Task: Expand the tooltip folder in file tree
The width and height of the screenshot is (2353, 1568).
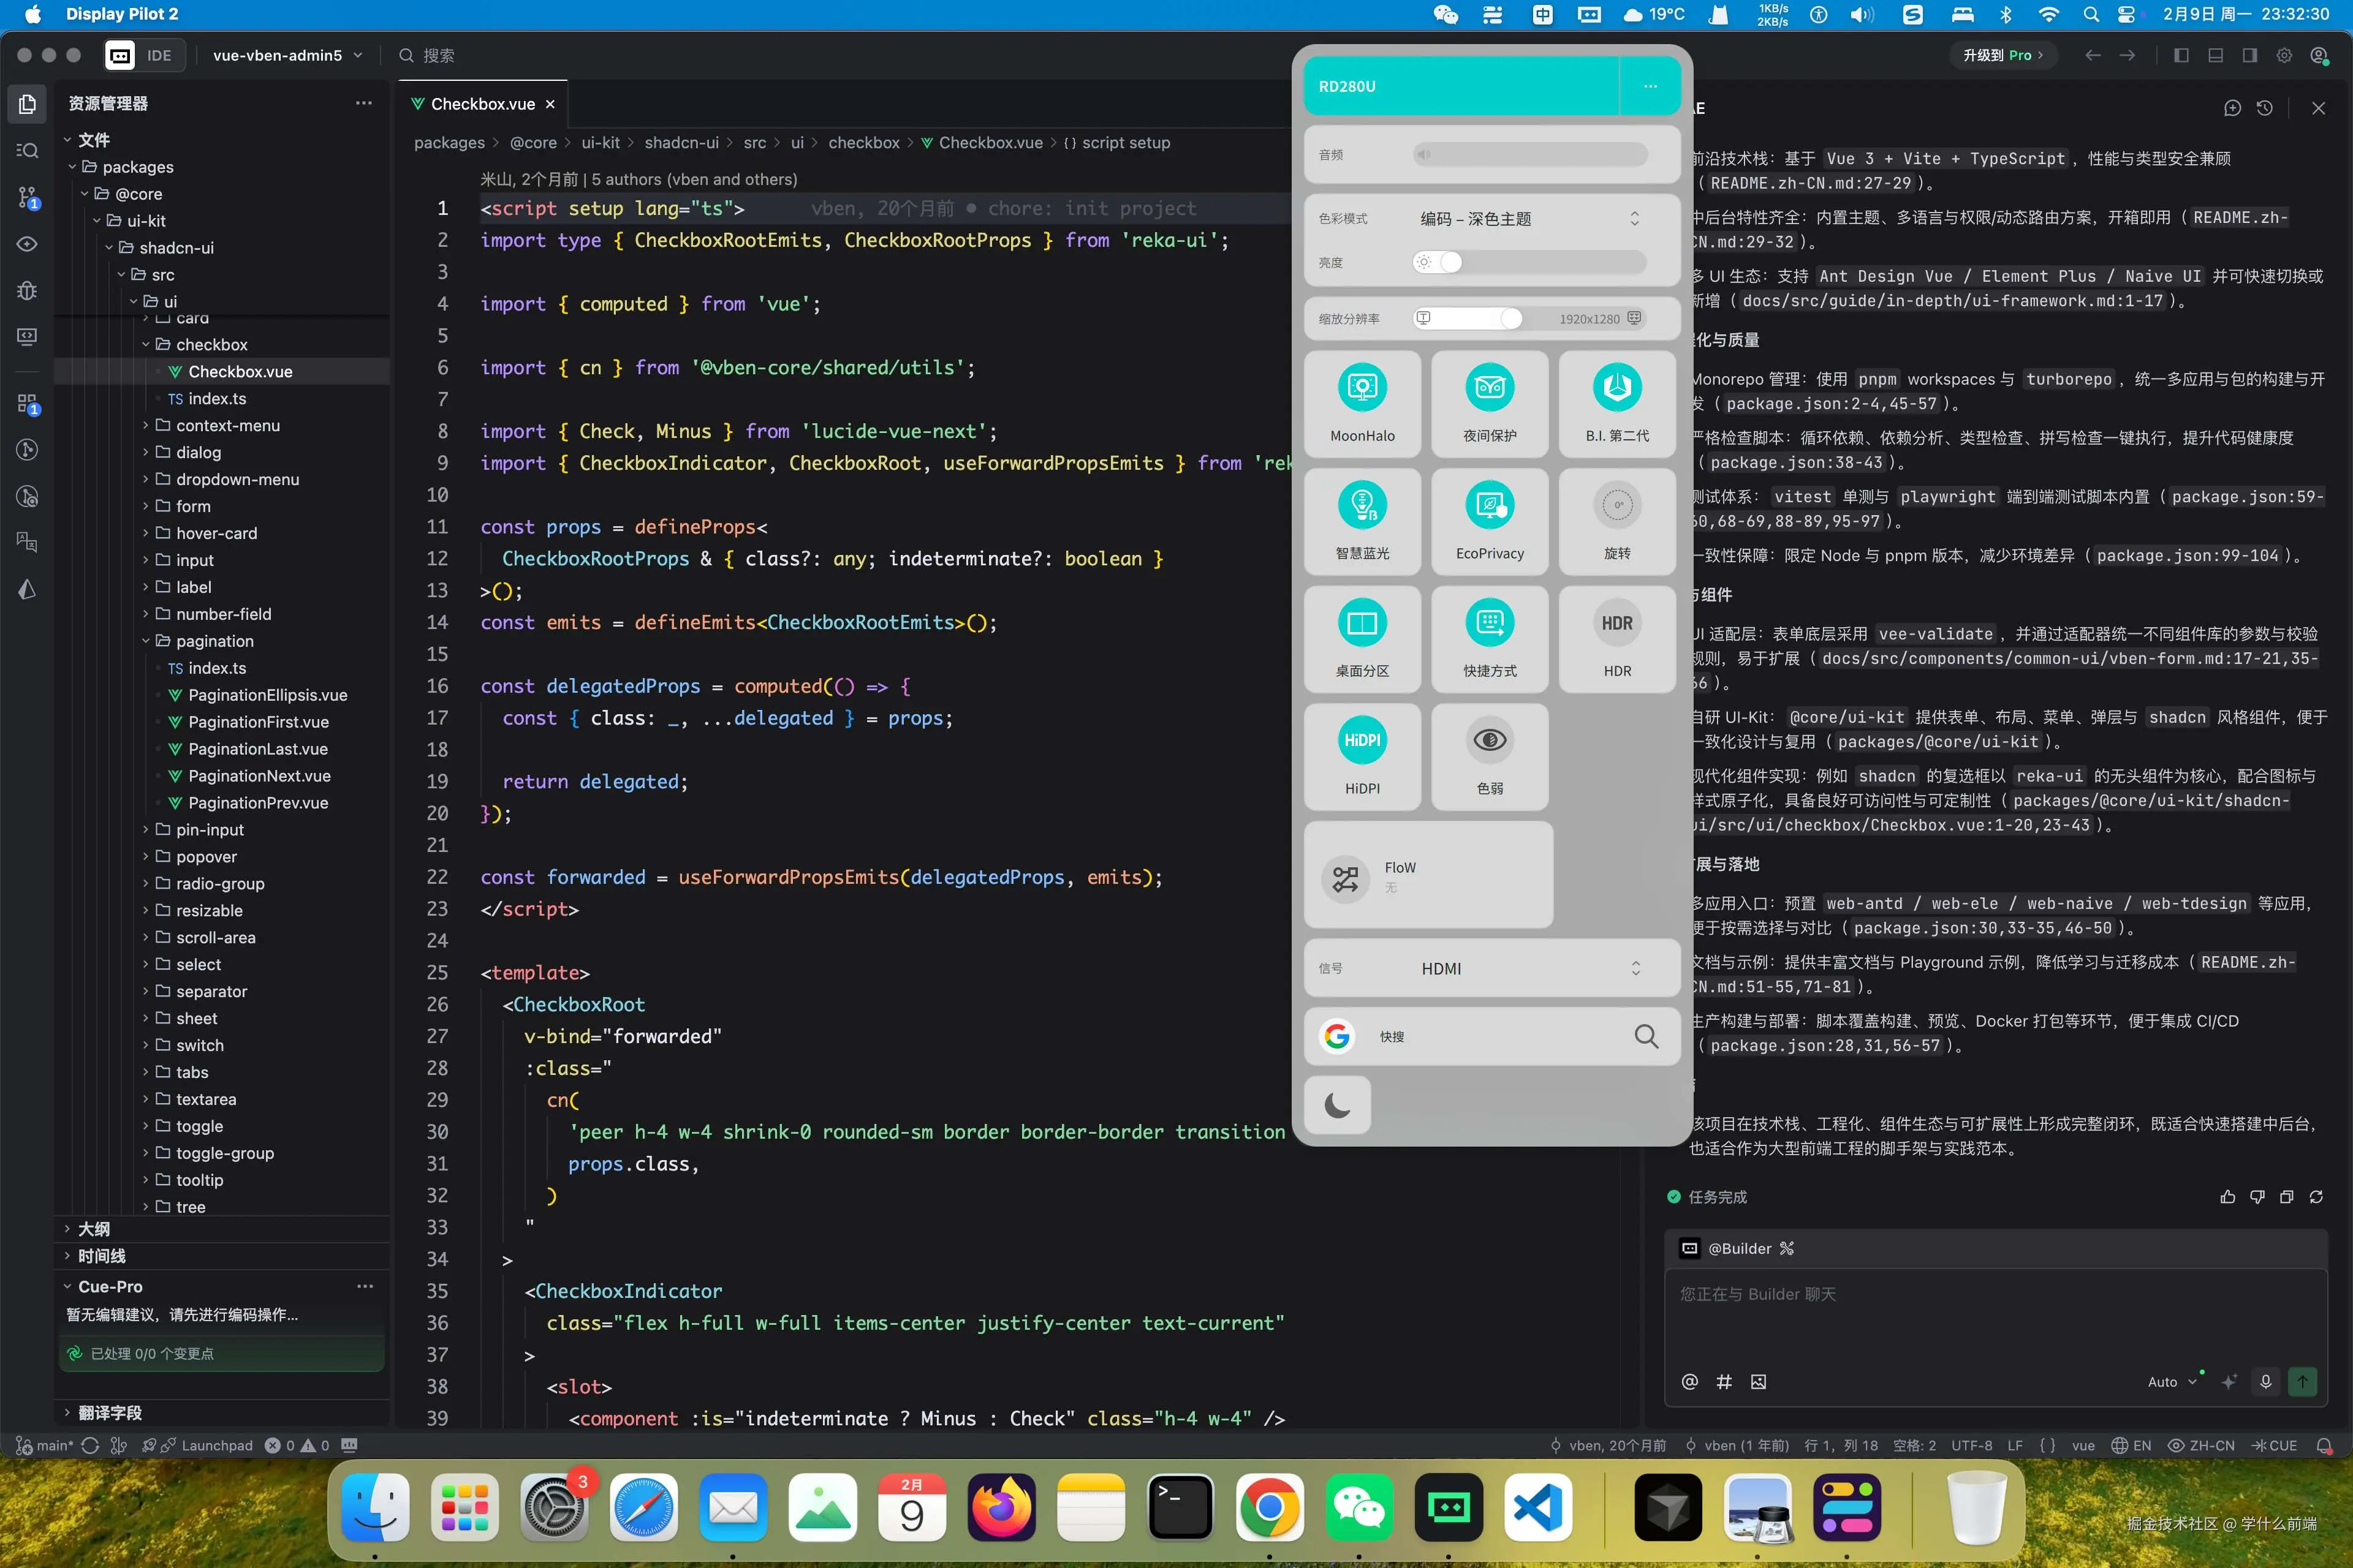Action: 199,1180
